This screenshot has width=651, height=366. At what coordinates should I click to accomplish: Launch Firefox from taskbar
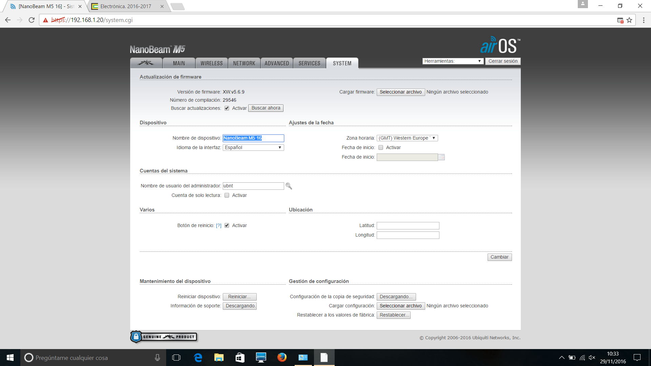(x=282, y=358)
